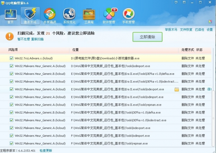Open the 已信任 trusted list link
The image size is (216, 153).
[x=199, y=30]
